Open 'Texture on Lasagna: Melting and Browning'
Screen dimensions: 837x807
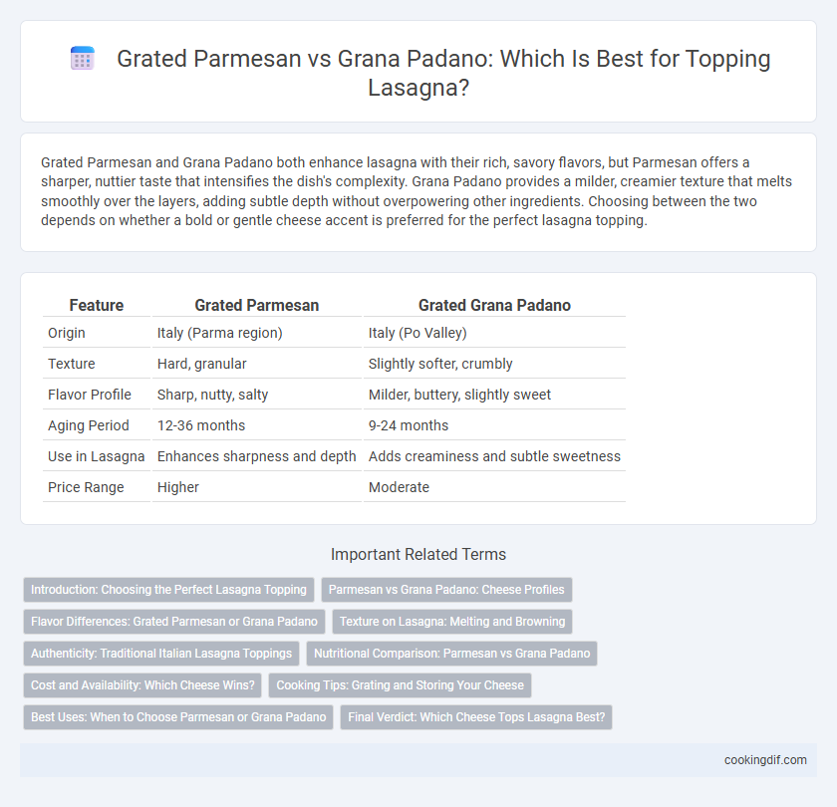(452, 622)
